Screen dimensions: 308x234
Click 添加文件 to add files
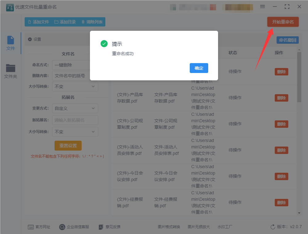pyautogui.click(x=38, y=22)
